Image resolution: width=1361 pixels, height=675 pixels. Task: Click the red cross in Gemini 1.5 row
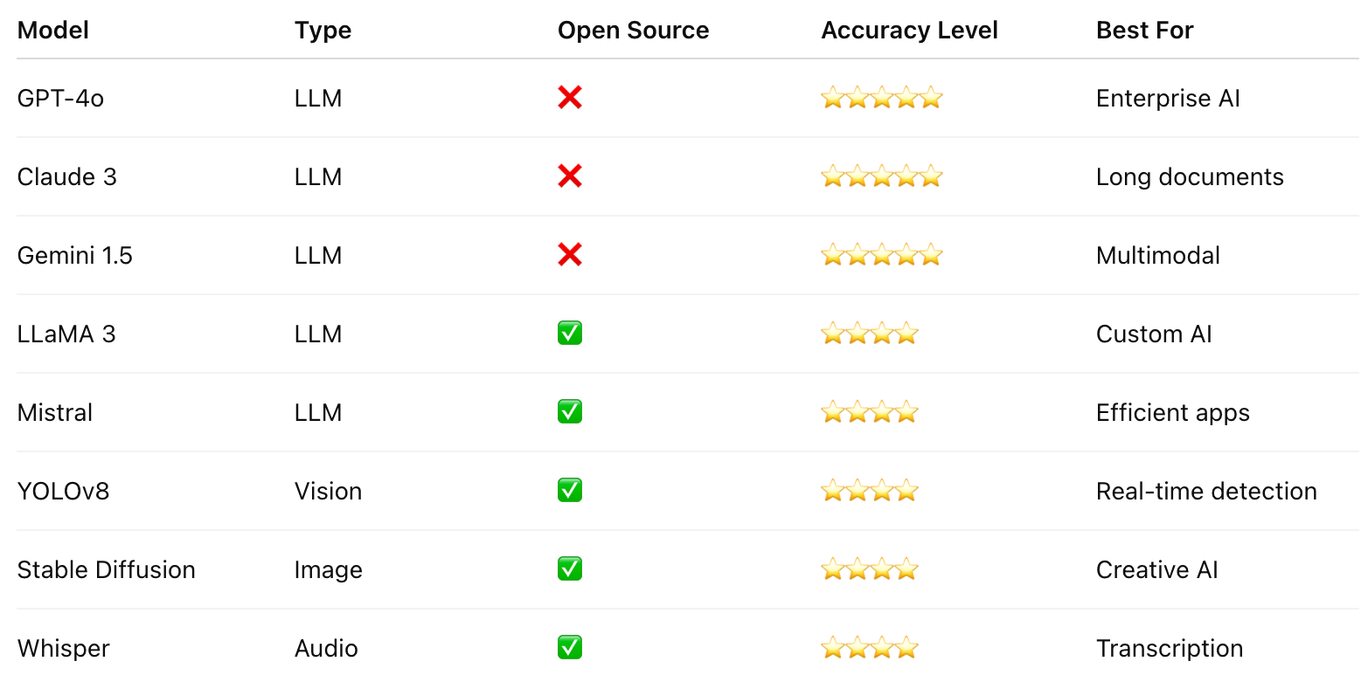point(570,255)
